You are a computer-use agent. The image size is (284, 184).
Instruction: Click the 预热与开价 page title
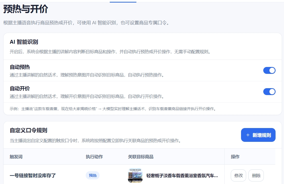coord(26,9)
